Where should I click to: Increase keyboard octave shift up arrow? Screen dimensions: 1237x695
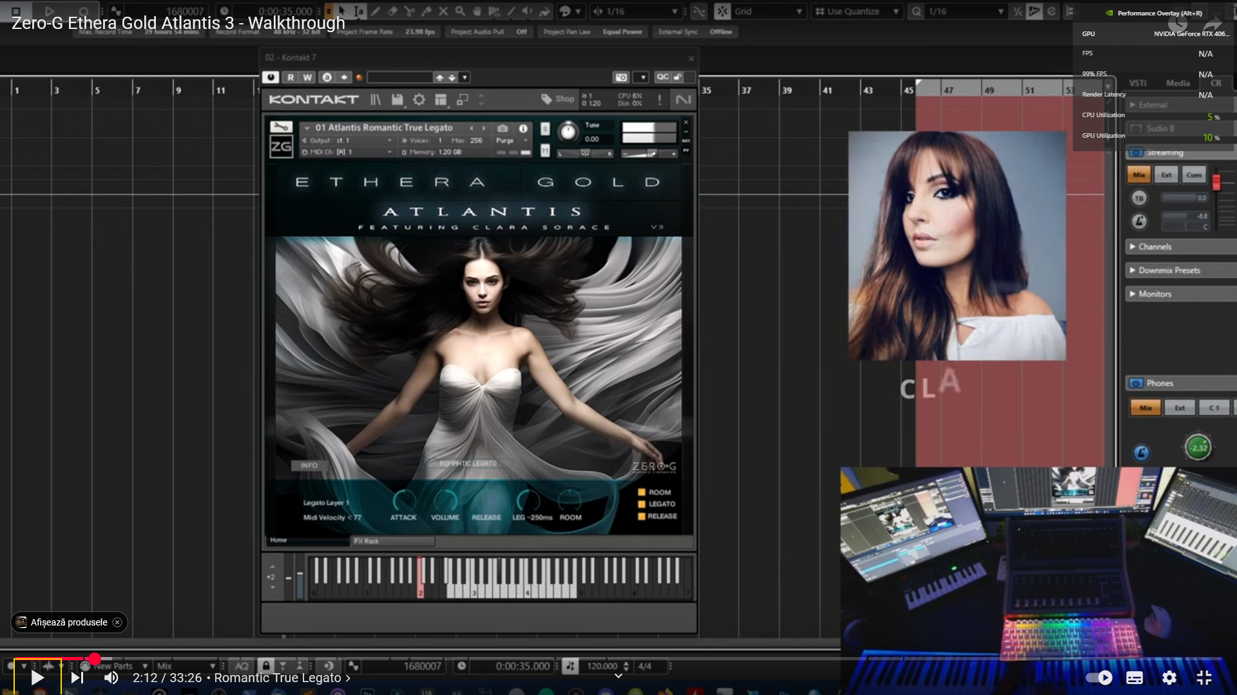pos(272,567)
